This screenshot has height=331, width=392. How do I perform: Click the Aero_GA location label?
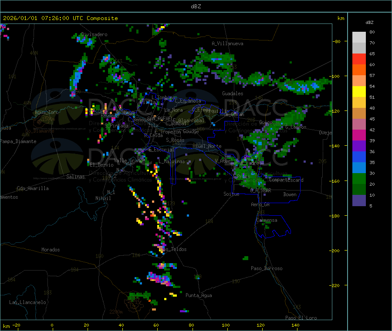260,204
